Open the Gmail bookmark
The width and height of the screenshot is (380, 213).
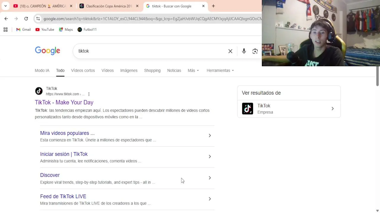(x=23, y=30)
